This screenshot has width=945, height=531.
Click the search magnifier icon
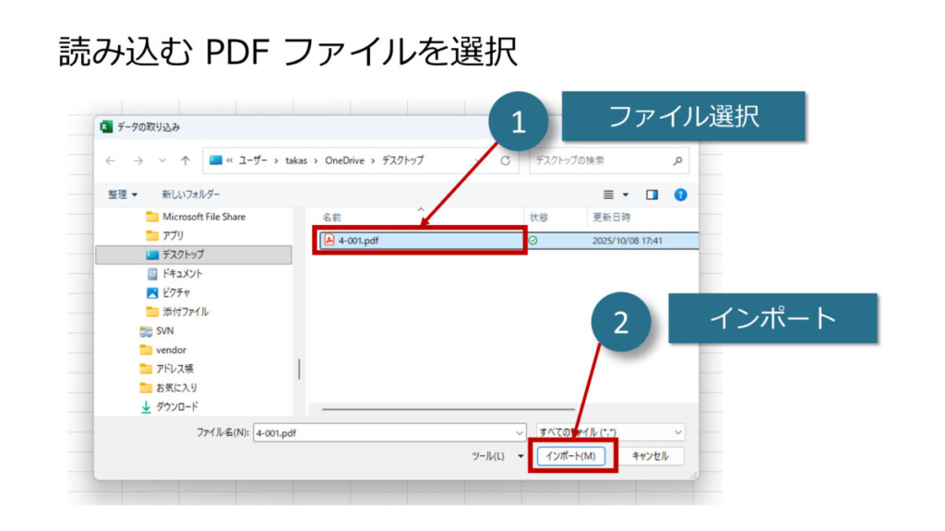(678, 160)
